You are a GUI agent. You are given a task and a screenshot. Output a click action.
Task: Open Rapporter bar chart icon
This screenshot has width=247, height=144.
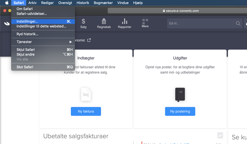pyautogui.click(x=125, y=21)
